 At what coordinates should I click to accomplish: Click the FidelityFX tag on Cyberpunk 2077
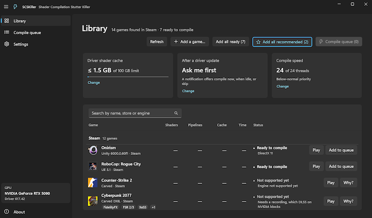coord(110,207)
